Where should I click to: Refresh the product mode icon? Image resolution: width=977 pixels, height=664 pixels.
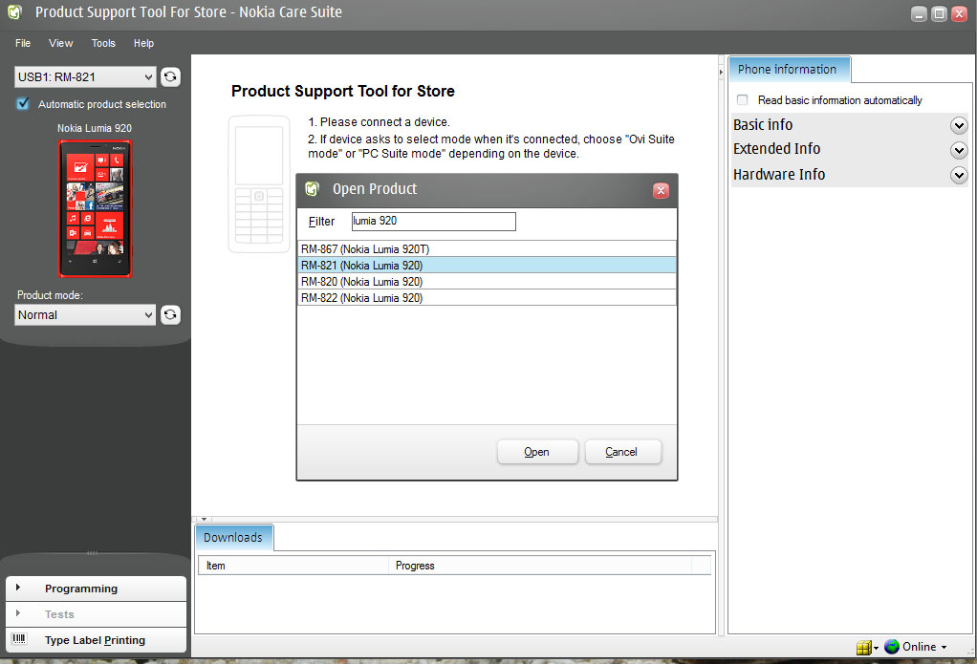coord(170,315)
